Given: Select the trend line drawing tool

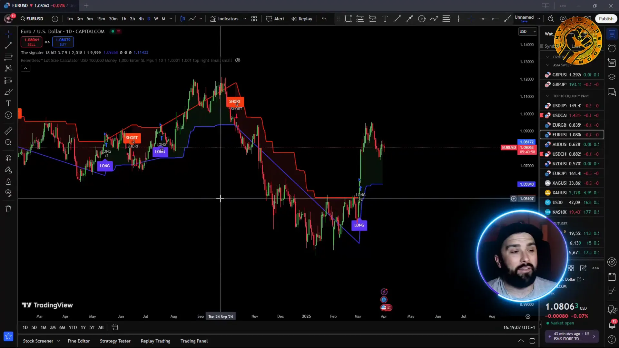Looking at the screenshot, I should [x=8, y=45].
